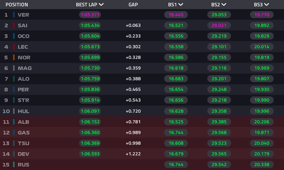Select driver VER in first place
Screen dimensions: 284x170
tap(23, 15)
